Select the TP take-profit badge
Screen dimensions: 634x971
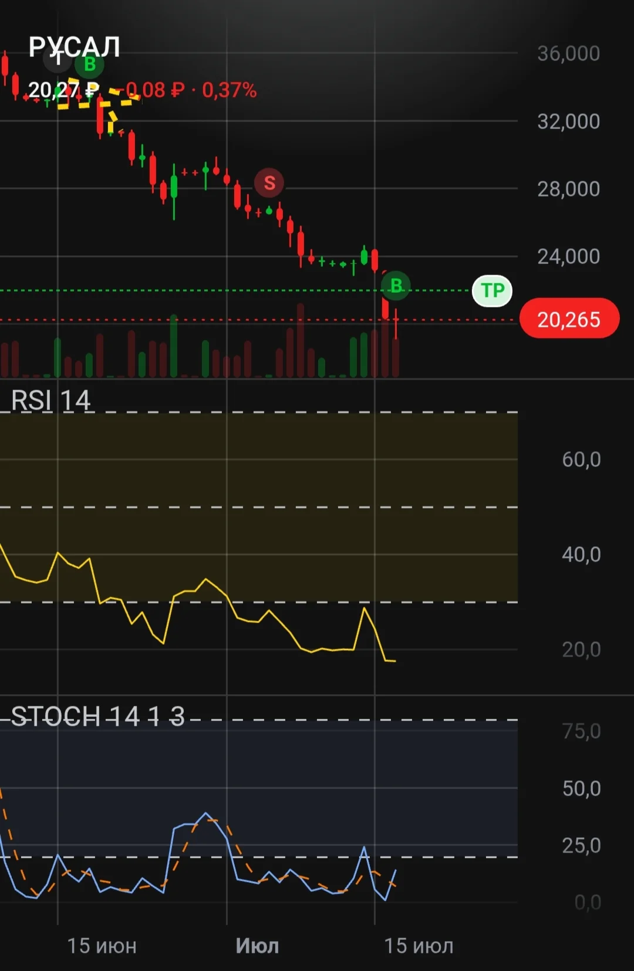(492, 290)
